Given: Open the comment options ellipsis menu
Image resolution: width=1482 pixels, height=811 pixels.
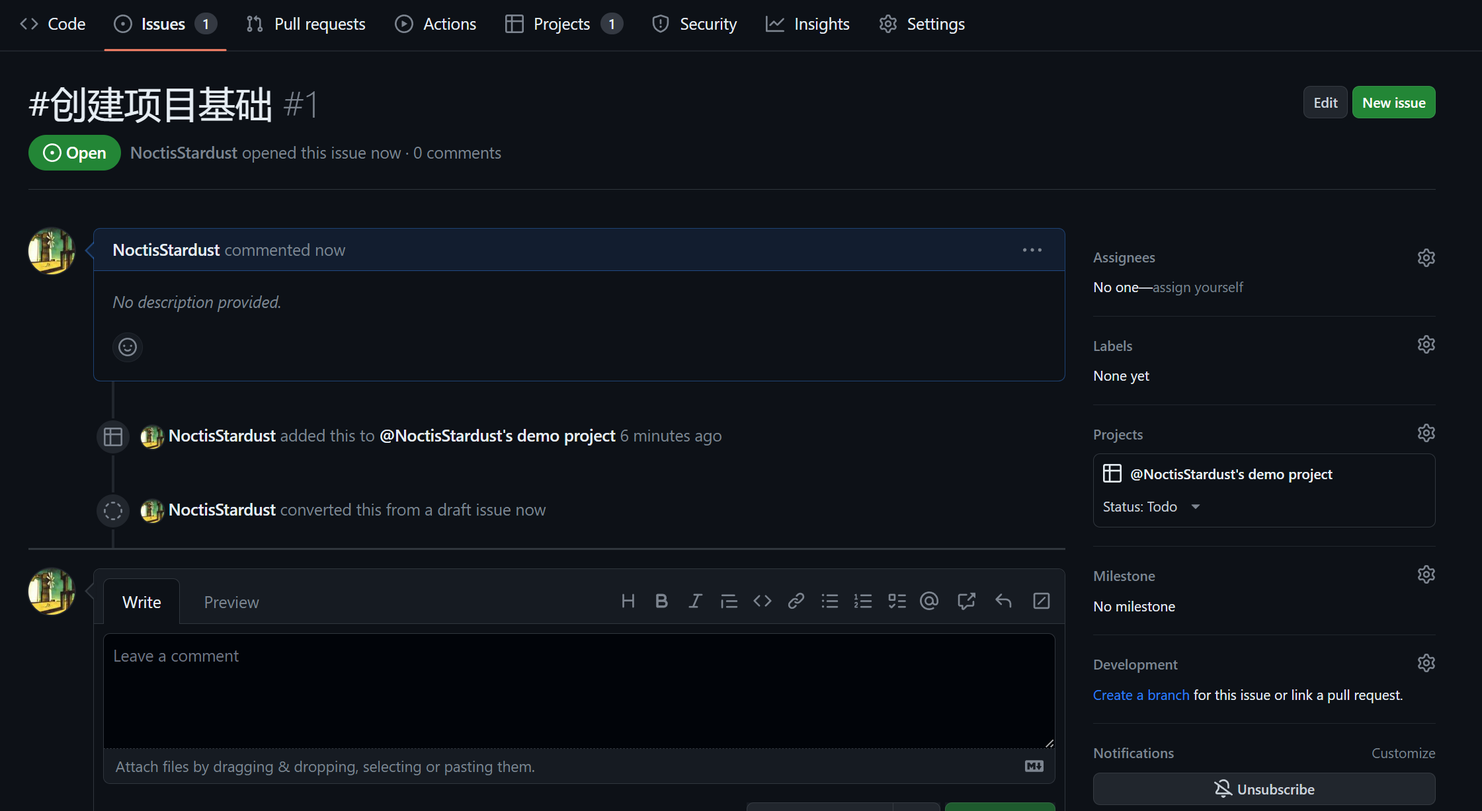Looking at the screenshot, I should 1032,250.
